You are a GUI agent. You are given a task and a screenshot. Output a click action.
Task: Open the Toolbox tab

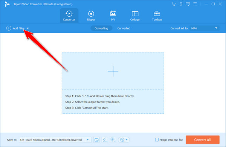[157, 16]
